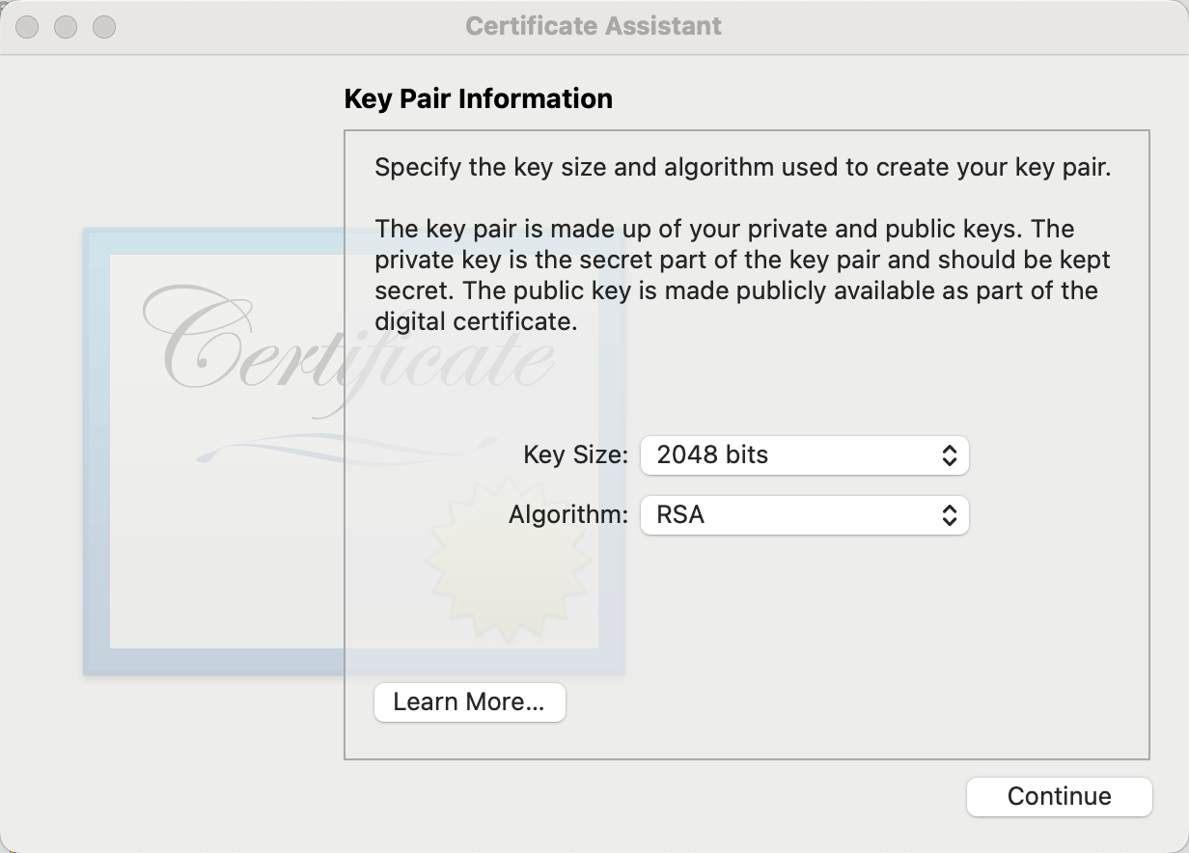Minimize the Certificate Assistant window
This screenshot has width=1189, height=853.
(66, 27)
